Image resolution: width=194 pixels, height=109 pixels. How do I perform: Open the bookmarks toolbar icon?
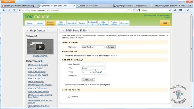point(181,10)
